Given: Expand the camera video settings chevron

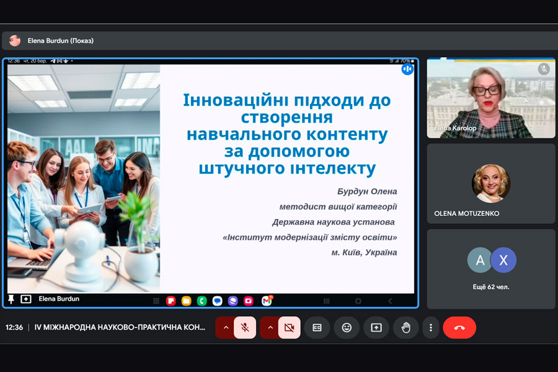Looking at the screenshot, I should (270, 327).
